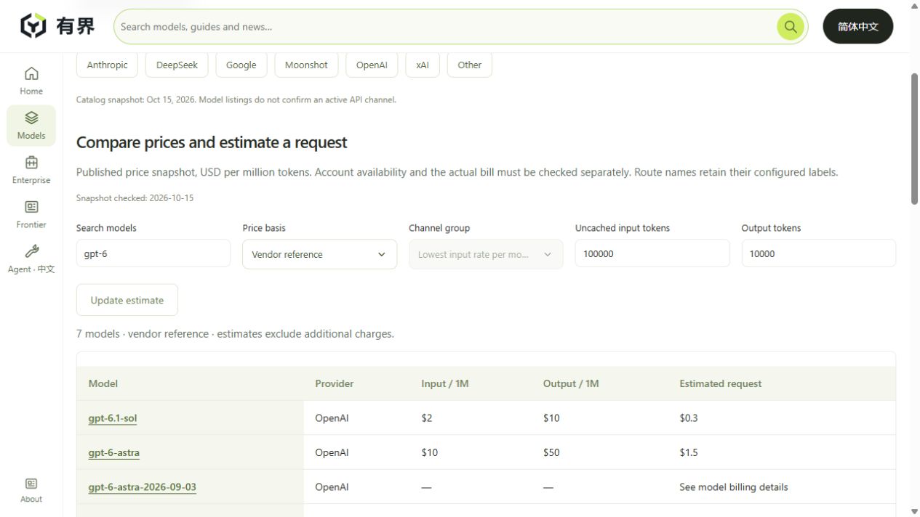Go to Frontier news icon
Image resolution: width=920 pixels, height=517 pixels.
coord(31,207)
